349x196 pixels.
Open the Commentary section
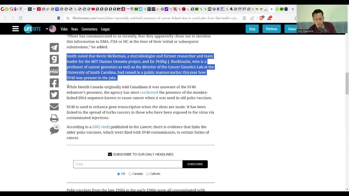[x=89, y=29]
